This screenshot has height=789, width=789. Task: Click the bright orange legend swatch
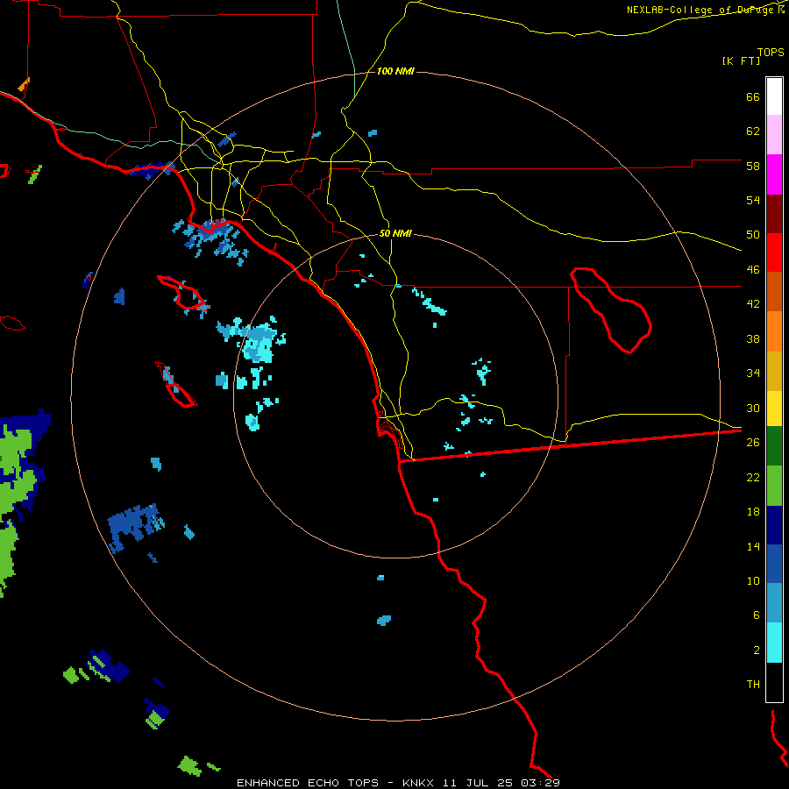(774, 331)
